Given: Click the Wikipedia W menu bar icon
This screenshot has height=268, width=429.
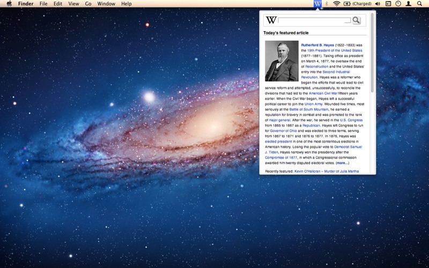Looking at the screenshot, I should tap(317, 4).
